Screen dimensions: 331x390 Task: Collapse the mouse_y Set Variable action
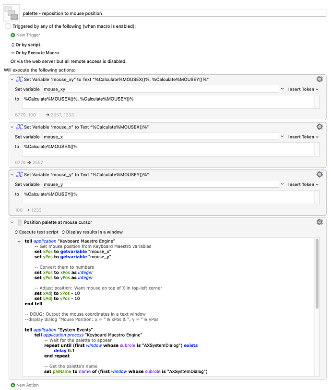click(x=12, y=175)
